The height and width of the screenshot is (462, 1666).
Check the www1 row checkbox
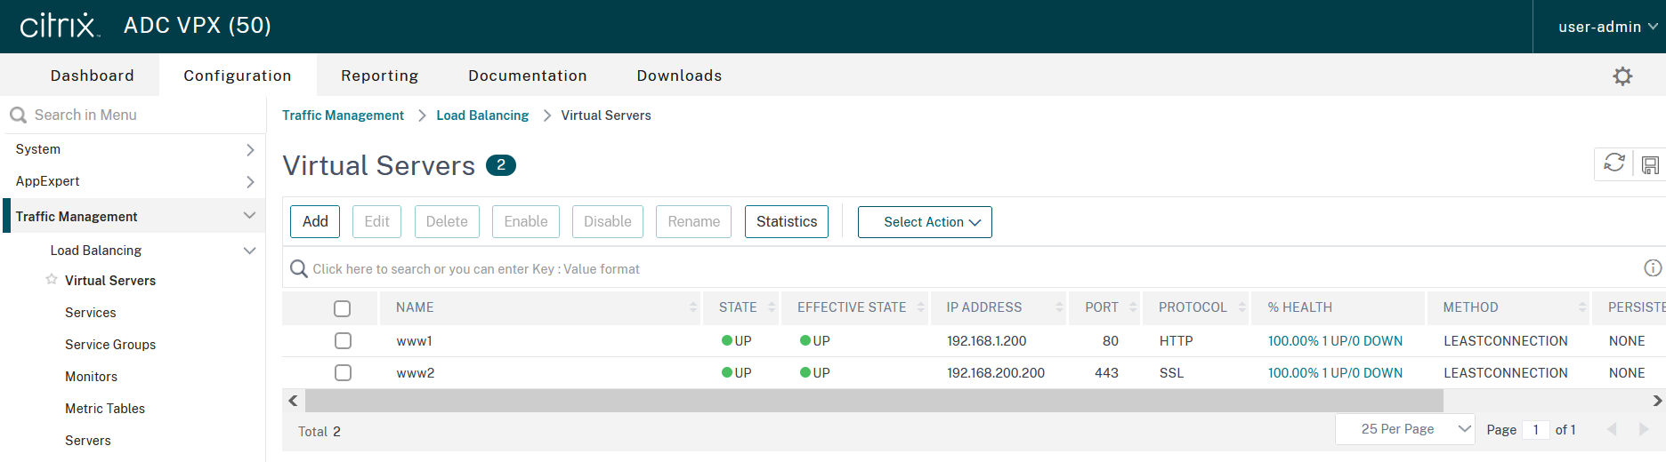point(343,341)
